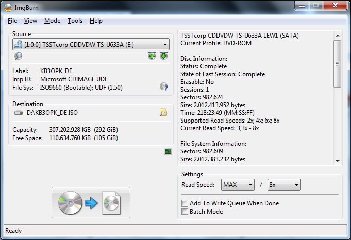Click the Time: 218:23:49 line
Screen dimensions: 351x240
pyautogui.click(x=218, y=112)
